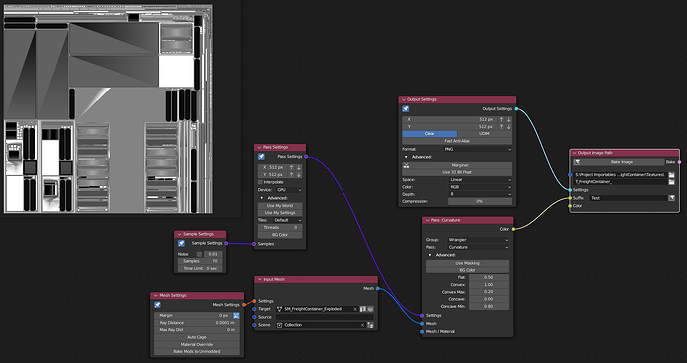Image resolution: width=687 pixels, height=363 pixels.
Task: Click the pin icon in Mesh Settings node
Action: tap(157, 305)
